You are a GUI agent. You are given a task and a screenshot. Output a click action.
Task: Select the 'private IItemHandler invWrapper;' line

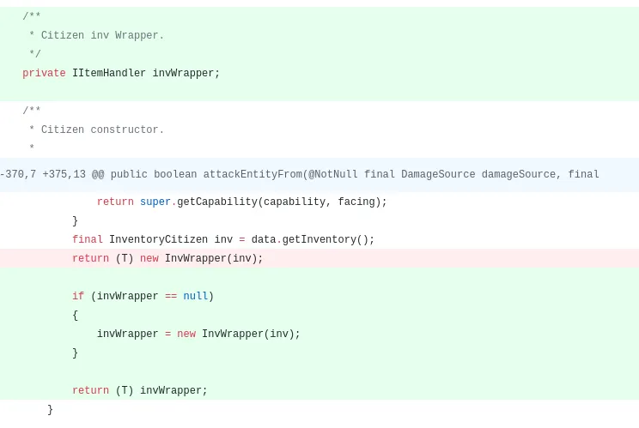319,73
